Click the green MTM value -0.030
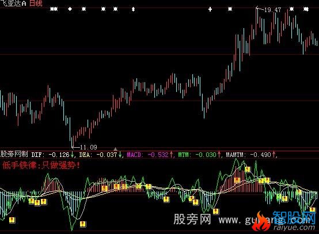The height and width of the screenshot is (234, 319). [x=206, y=155]
